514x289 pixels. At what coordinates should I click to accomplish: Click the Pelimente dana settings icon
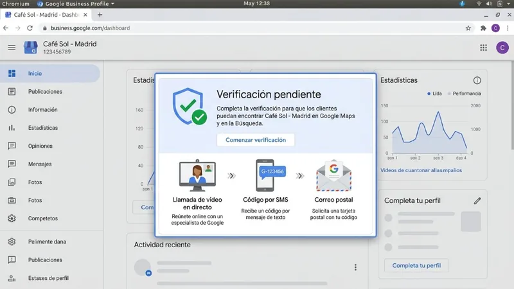point(12,241)
